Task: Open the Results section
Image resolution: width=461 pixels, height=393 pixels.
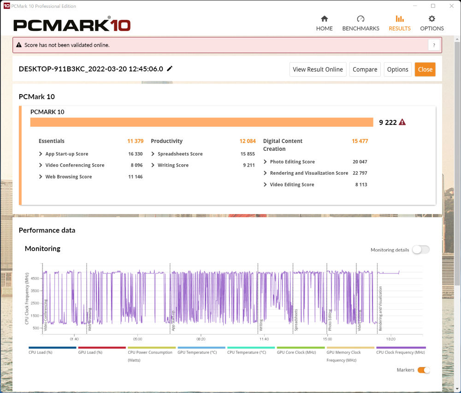Action: tap(400, 24)
